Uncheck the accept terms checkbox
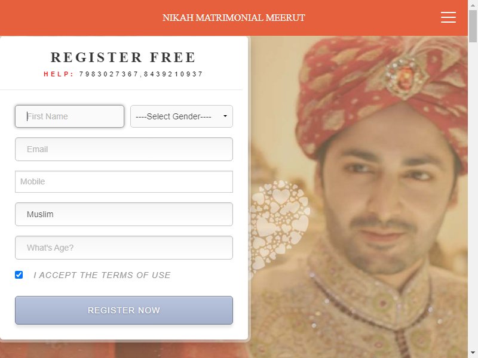Viewport: 478px width, 358px height. pyautogui.click(x=19, y=274)
